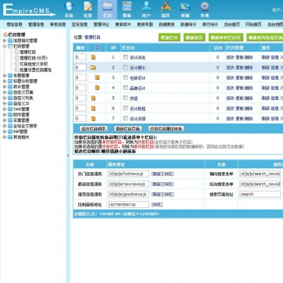Open the 用户 (User) person icon
283x283 pixels.
pyautogui.click(x=146, y=6)
